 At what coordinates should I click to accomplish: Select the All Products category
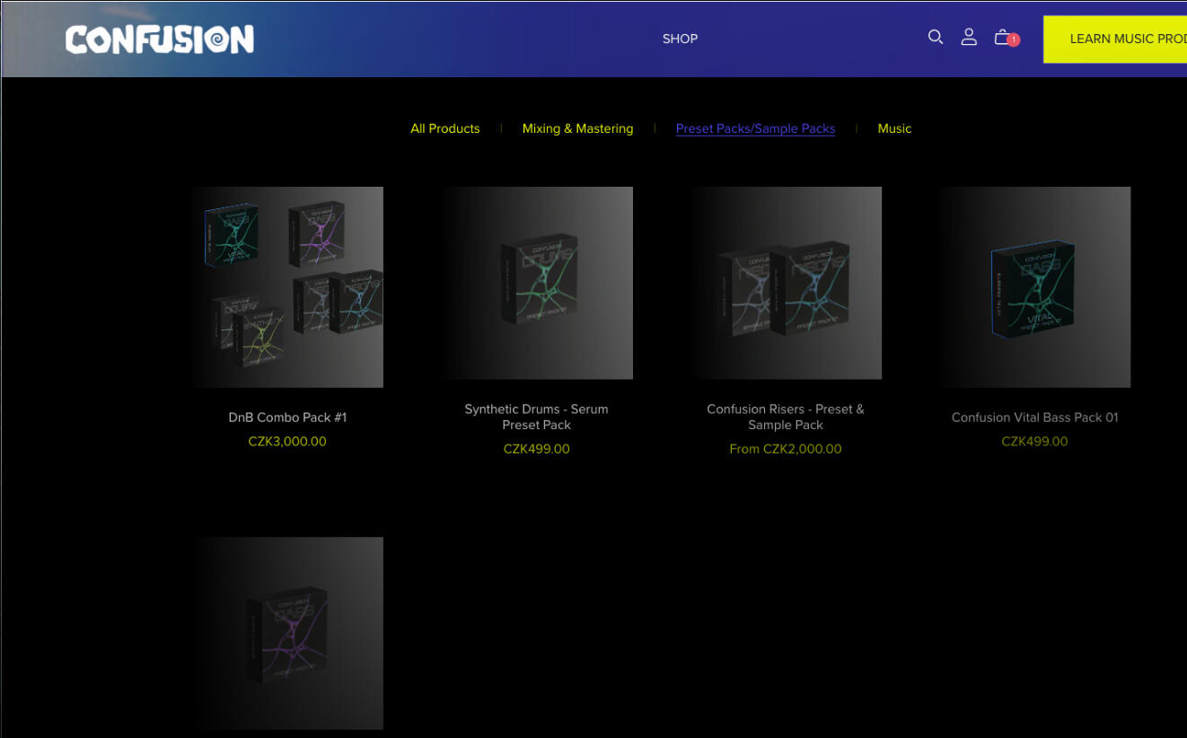(x=444, y=128)
